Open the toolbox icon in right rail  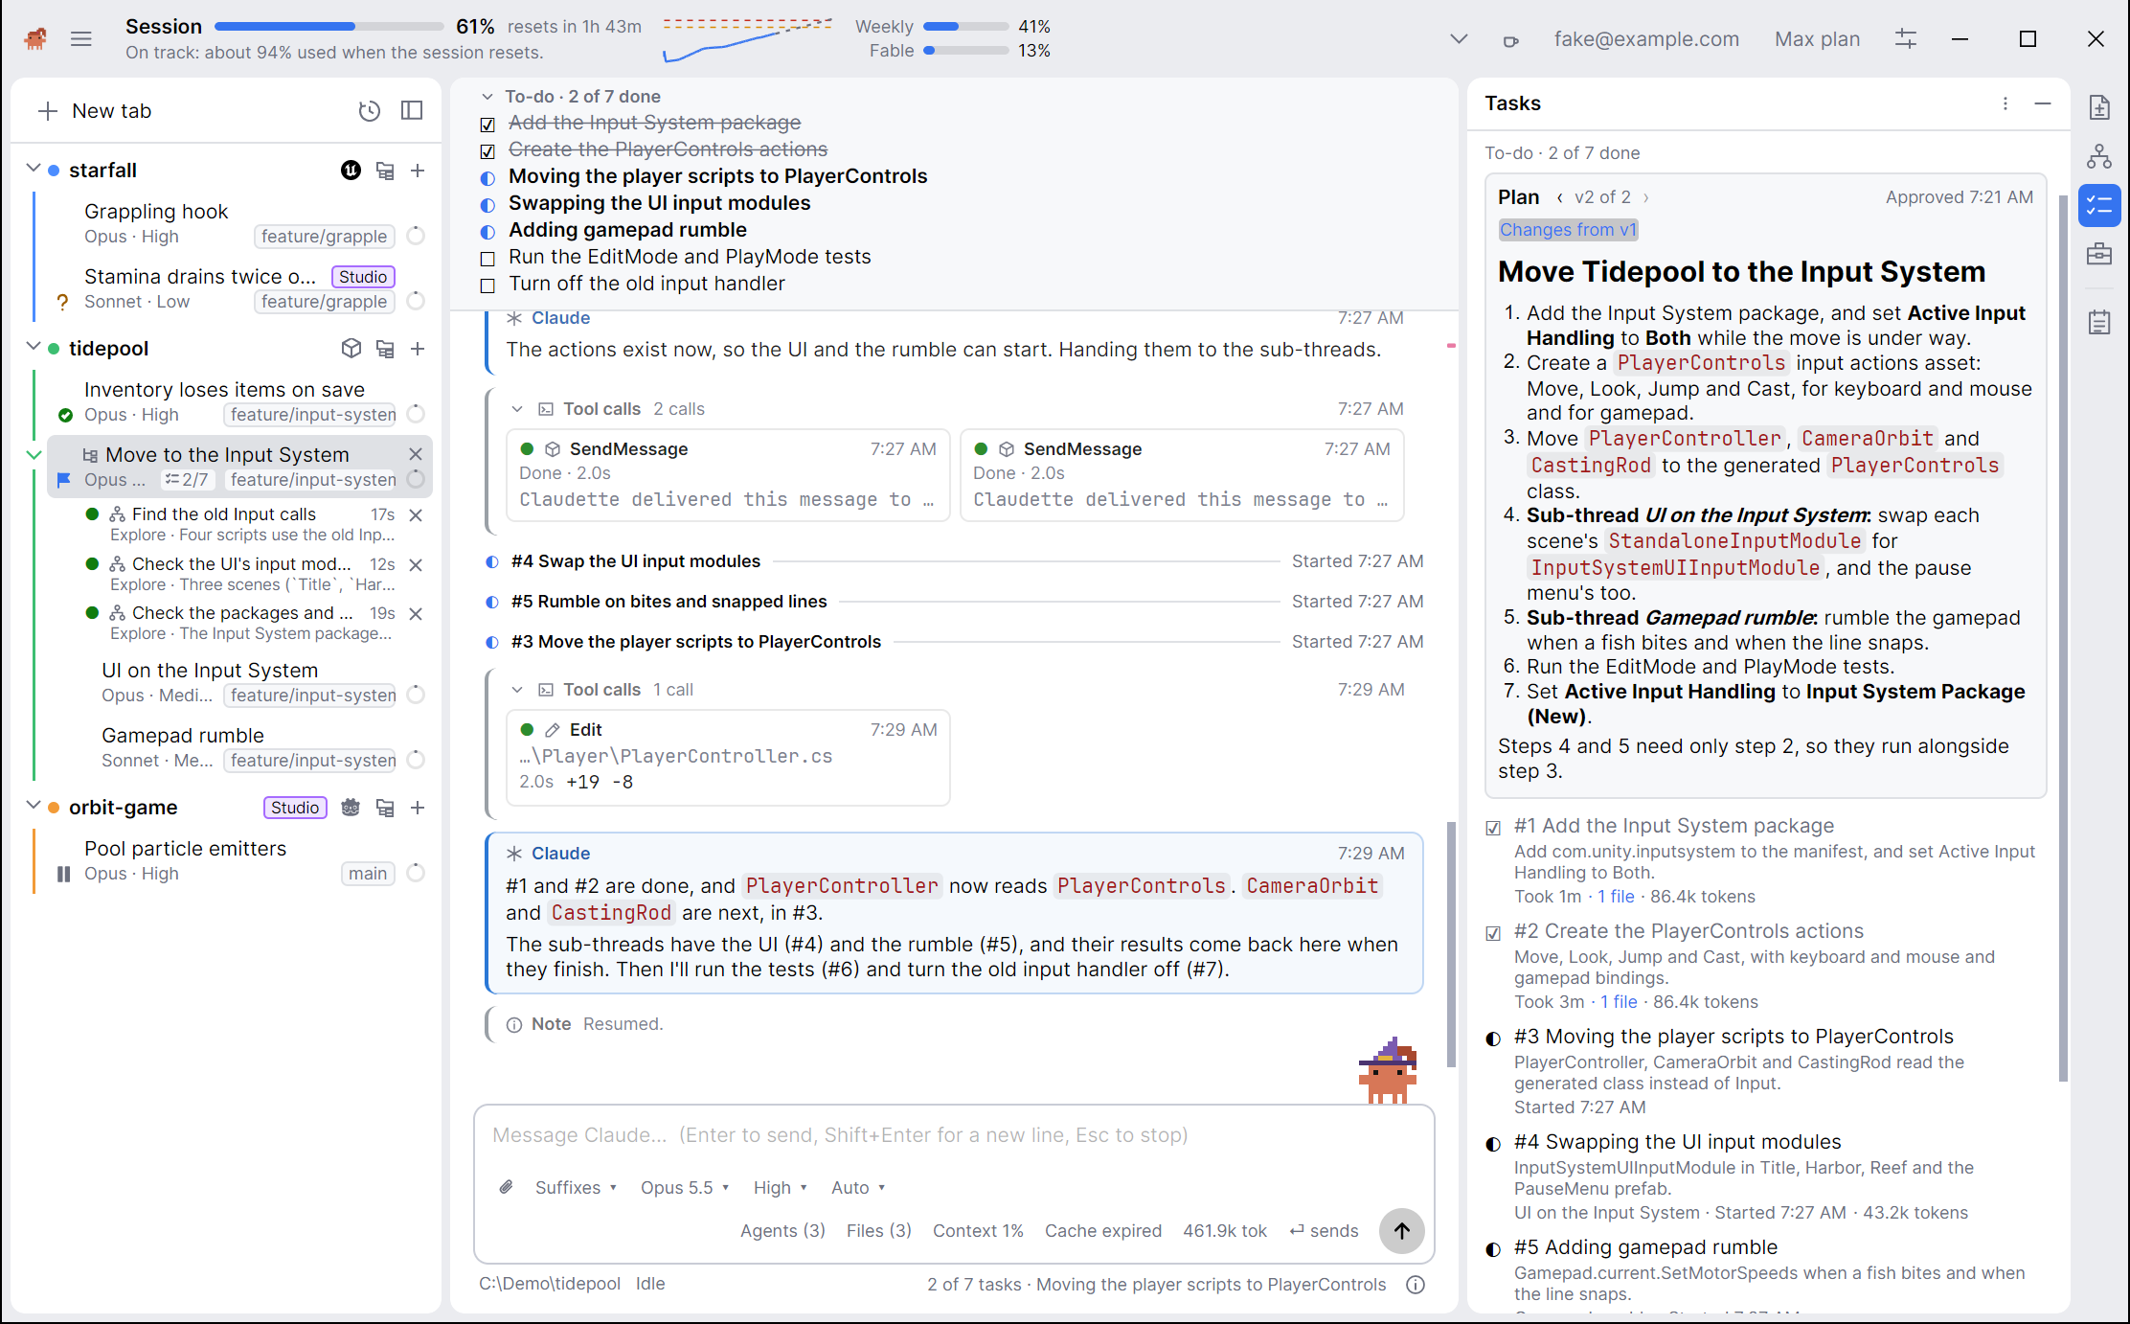coord(2099,254)
